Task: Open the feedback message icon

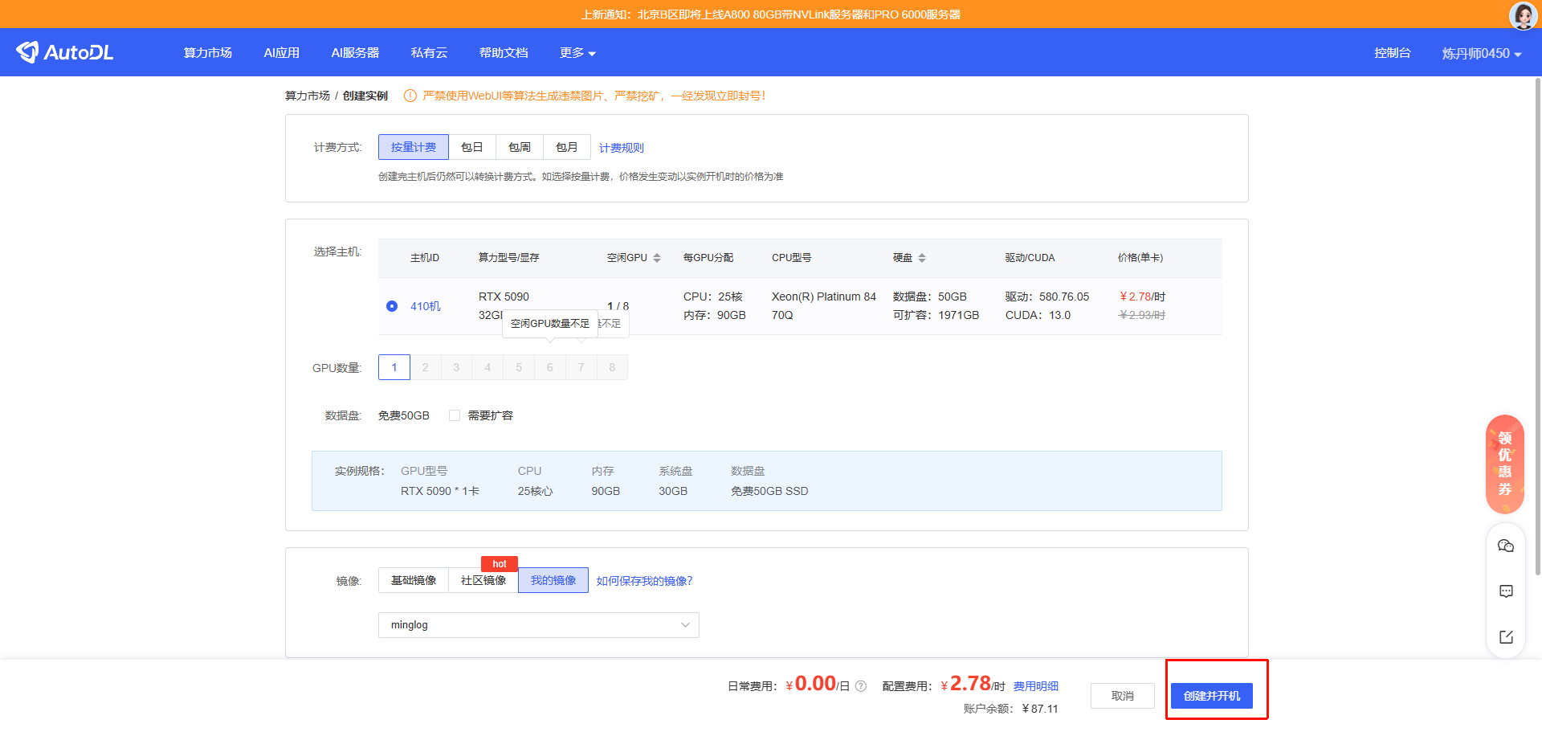Action: pos(1506,591)
